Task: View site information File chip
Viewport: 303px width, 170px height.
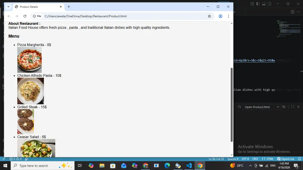Action: point(37,16)
